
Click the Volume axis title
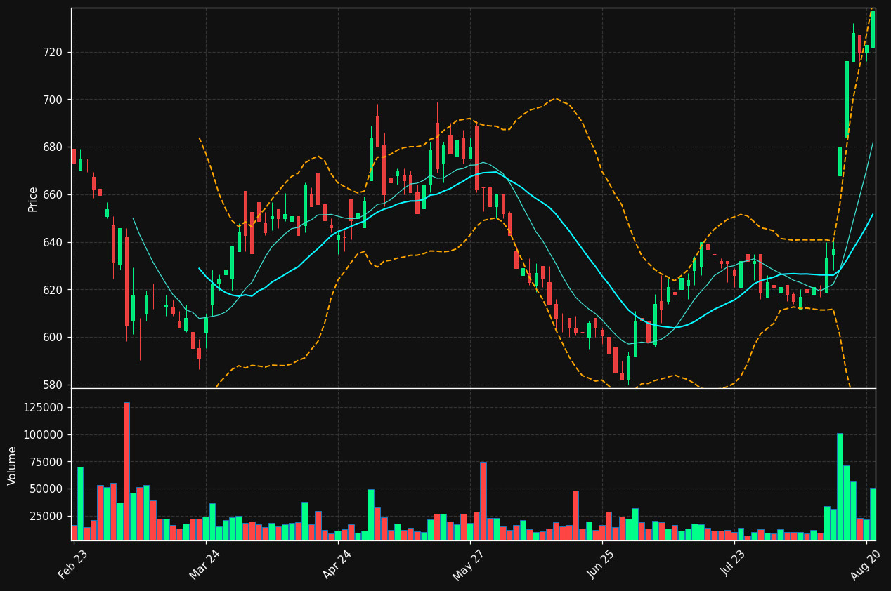(x=13, y=465)
